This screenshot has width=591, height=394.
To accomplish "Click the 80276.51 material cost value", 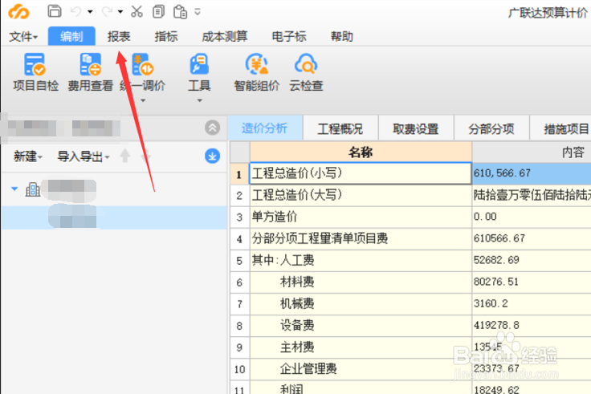I will (532, 282).
